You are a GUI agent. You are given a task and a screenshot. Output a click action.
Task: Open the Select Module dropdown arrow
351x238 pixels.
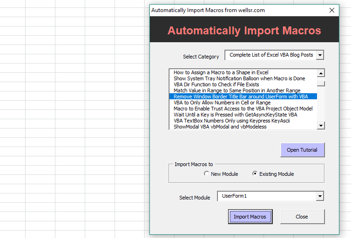pos(319,196)
